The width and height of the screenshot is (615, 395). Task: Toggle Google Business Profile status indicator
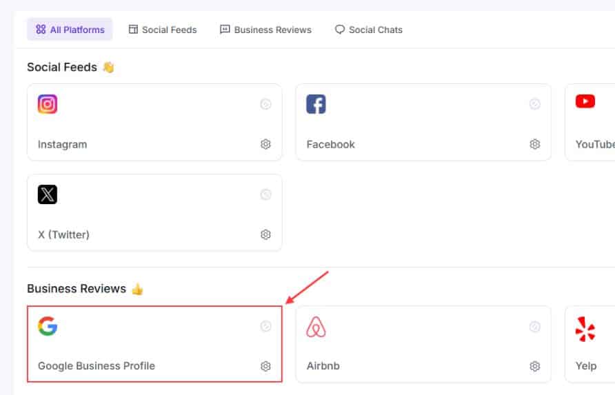265,326
